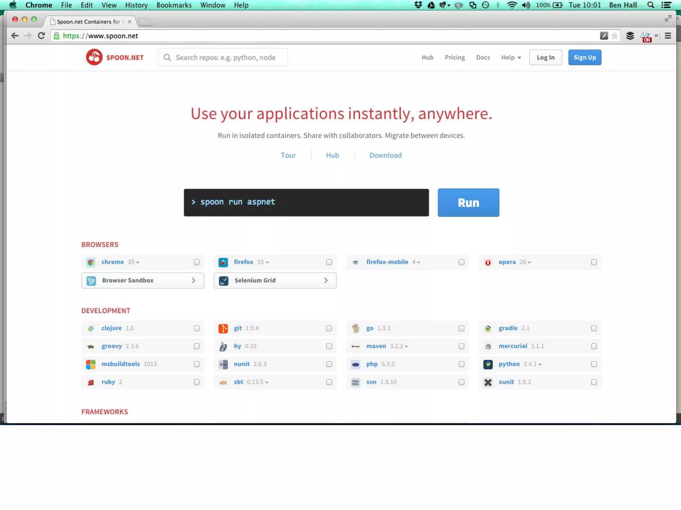The height and width of the screenshot is (510, 681).
Task: Open opera version 20 dropdown
Action: [x=525, y=262]
